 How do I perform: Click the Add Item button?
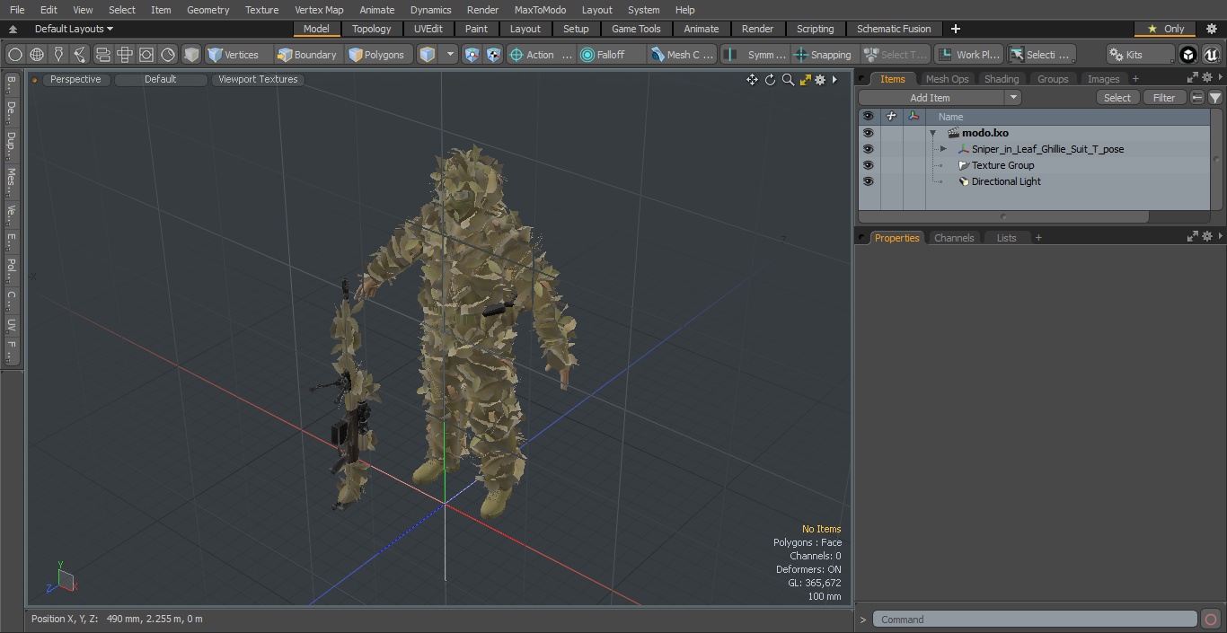930,98
